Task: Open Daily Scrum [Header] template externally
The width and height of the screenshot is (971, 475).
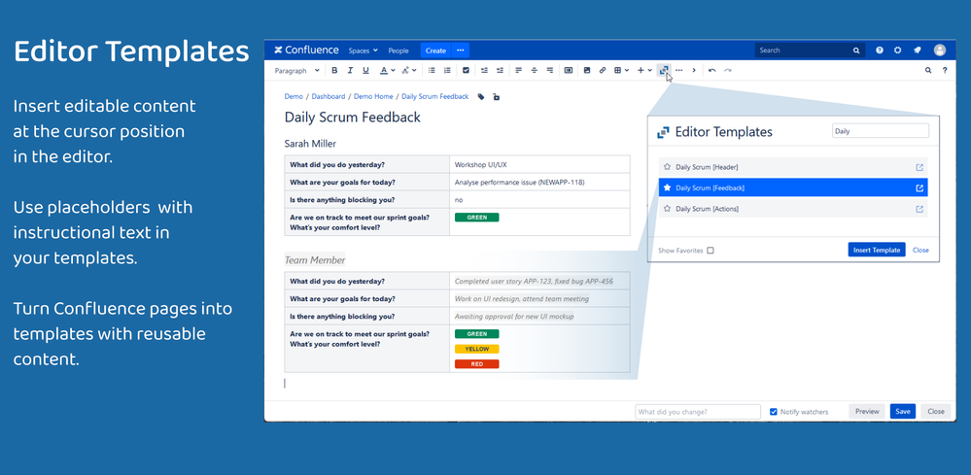Action: tap(919, 167)
